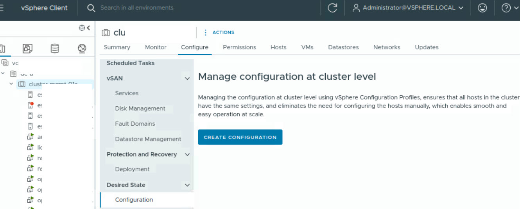
Task: Open the Hosts tab
Action: tap(278, 47)
